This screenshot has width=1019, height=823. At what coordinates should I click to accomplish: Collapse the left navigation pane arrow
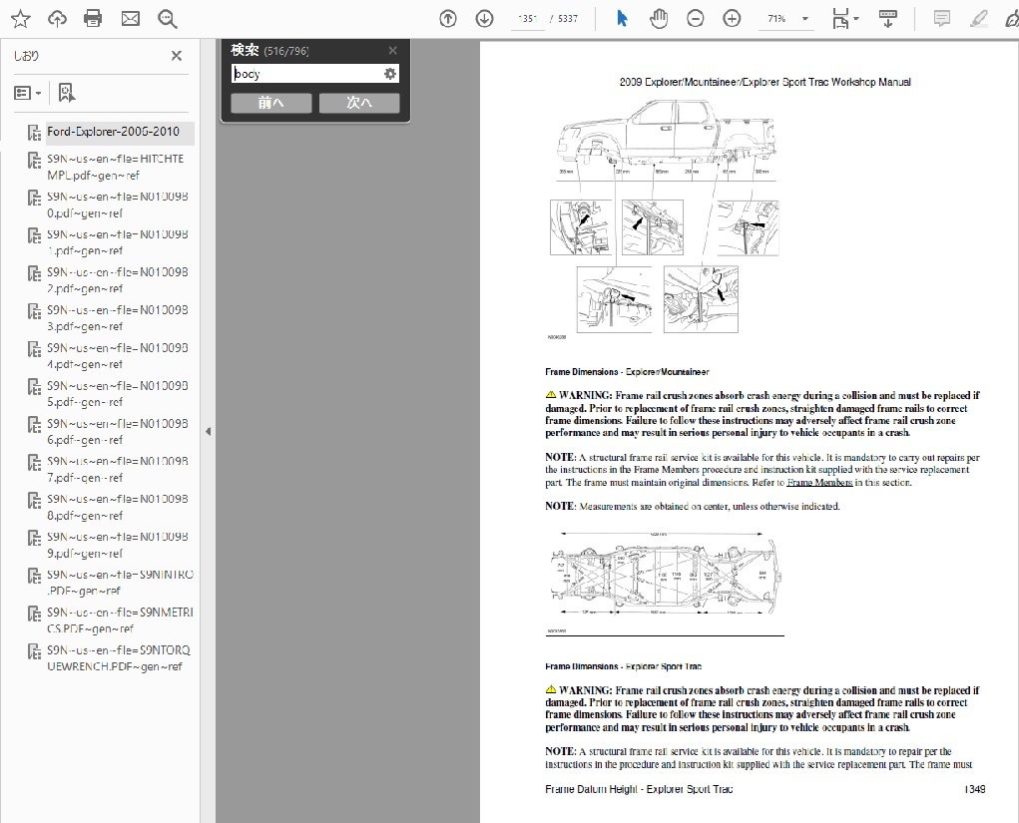coord(208,431)
